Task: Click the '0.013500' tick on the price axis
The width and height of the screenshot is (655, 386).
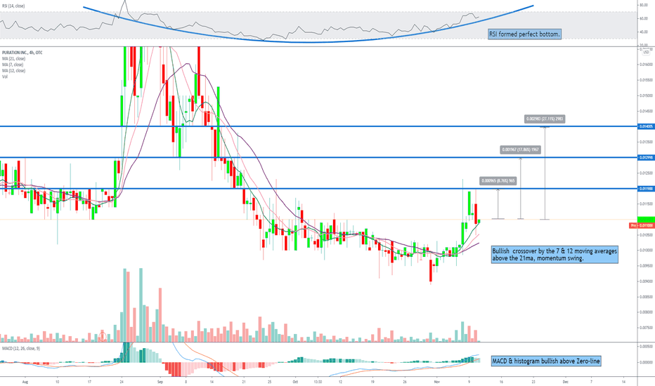Action: [647, 142]
